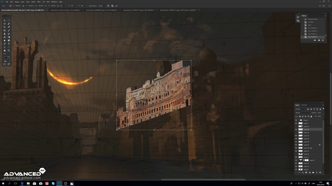This screenshot has height=186, width=332.
Task: Hide Layer 18 visibility eye
Action: [x=296, y=142]
